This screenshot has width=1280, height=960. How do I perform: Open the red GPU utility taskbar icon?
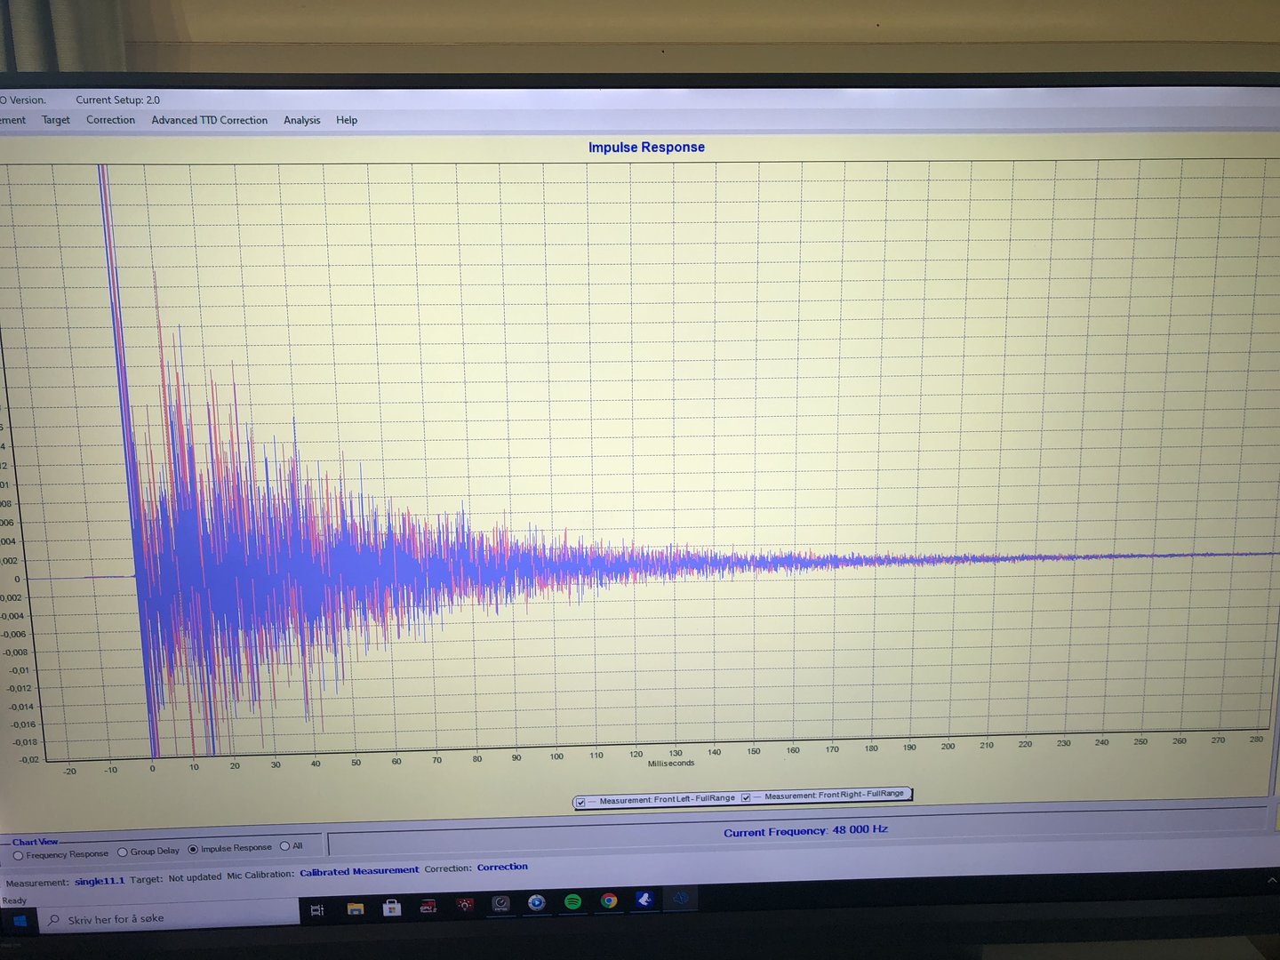coord(428,907)
